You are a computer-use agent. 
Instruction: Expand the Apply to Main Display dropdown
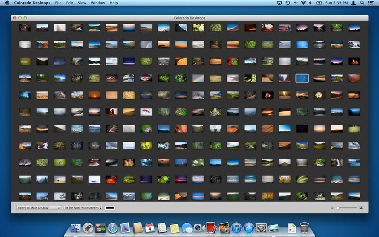pyautogui.click(x=38, y=208)
